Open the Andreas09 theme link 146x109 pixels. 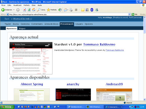tap(114, 84)
